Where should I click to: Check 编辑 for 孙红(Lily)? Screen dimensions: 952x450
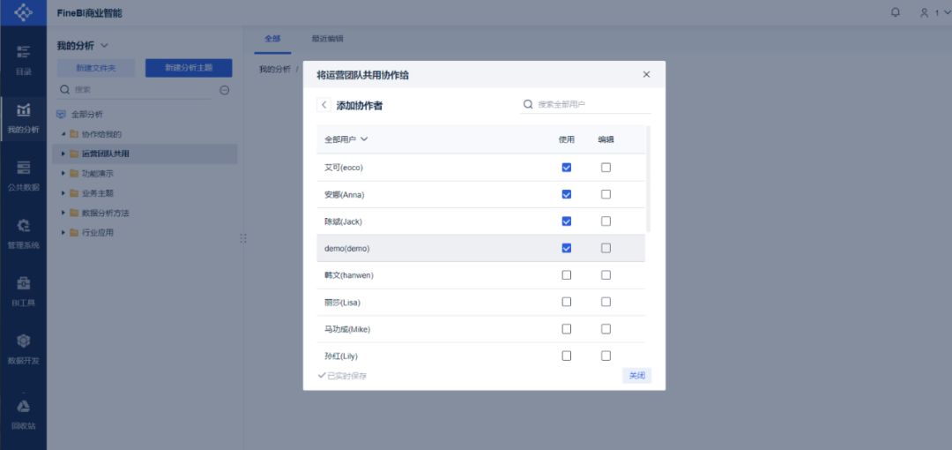[606, 356]
